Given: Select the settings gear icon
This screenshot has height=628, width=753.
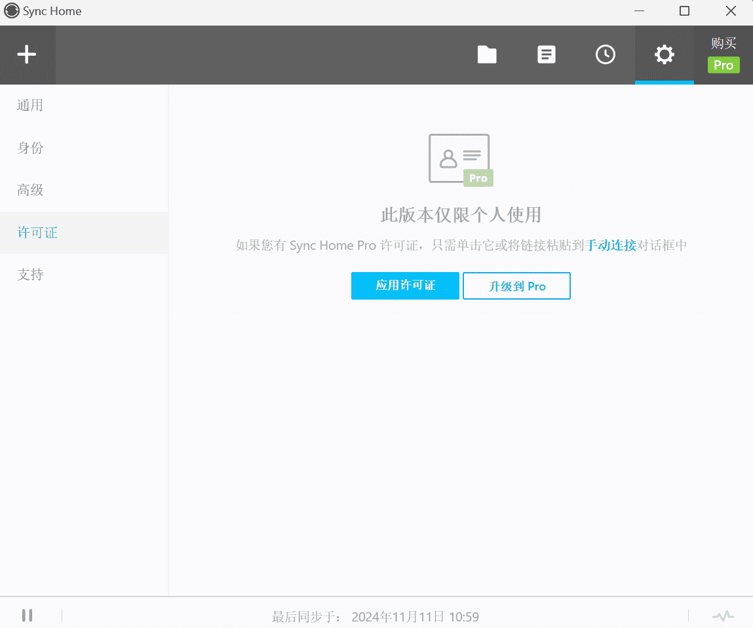Looking at the screenshot, I should 665,54.
